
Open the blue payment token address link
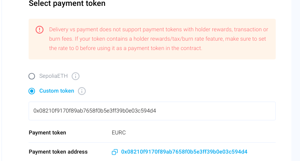tap(184, 152)
